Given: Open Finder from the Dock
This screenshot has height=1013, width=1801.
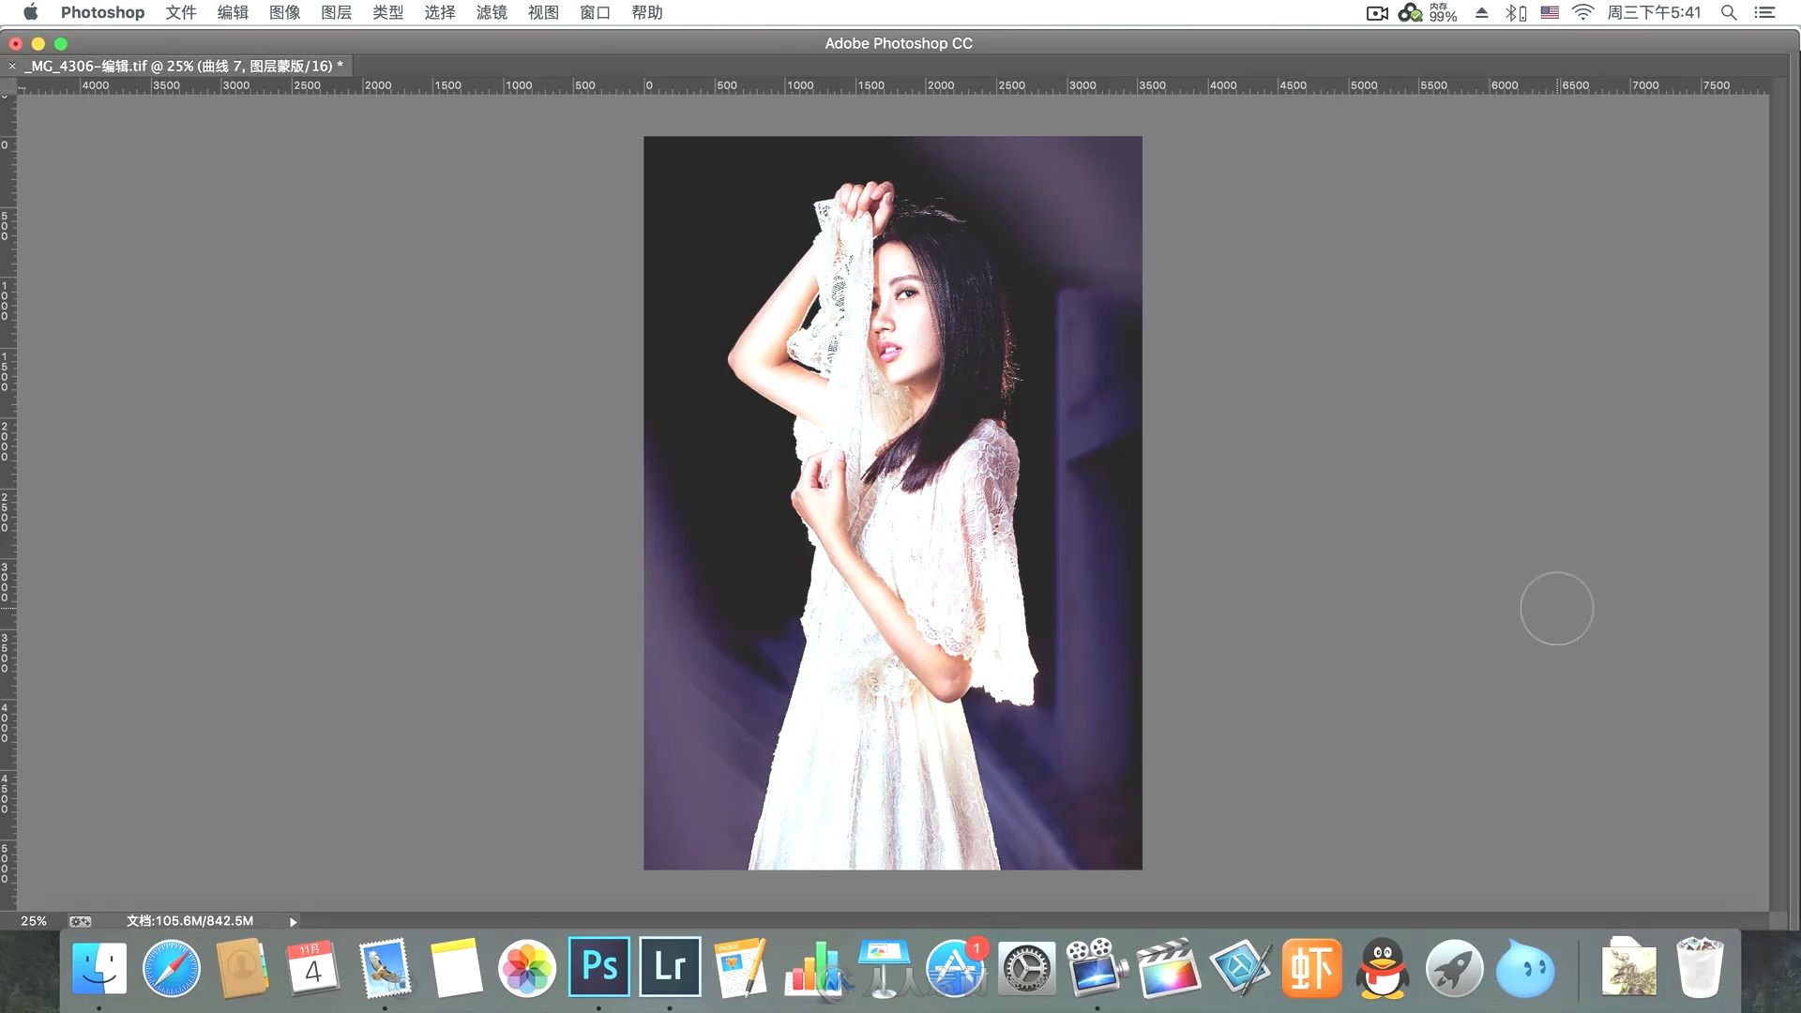Looking at the screenshot, I should 99,968.
